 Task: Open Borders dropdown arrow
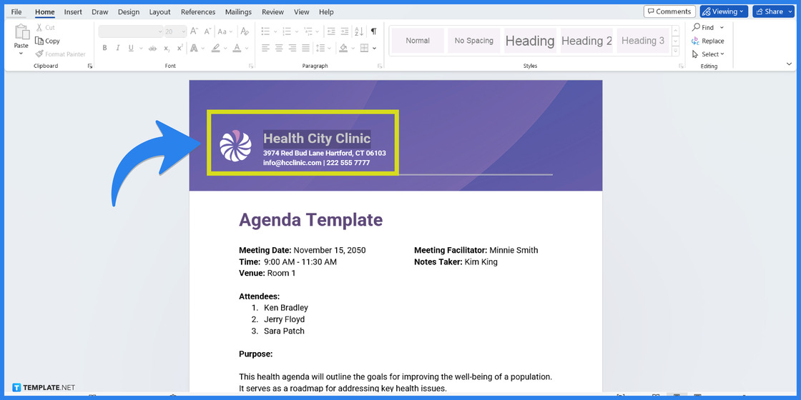point(375,49)
